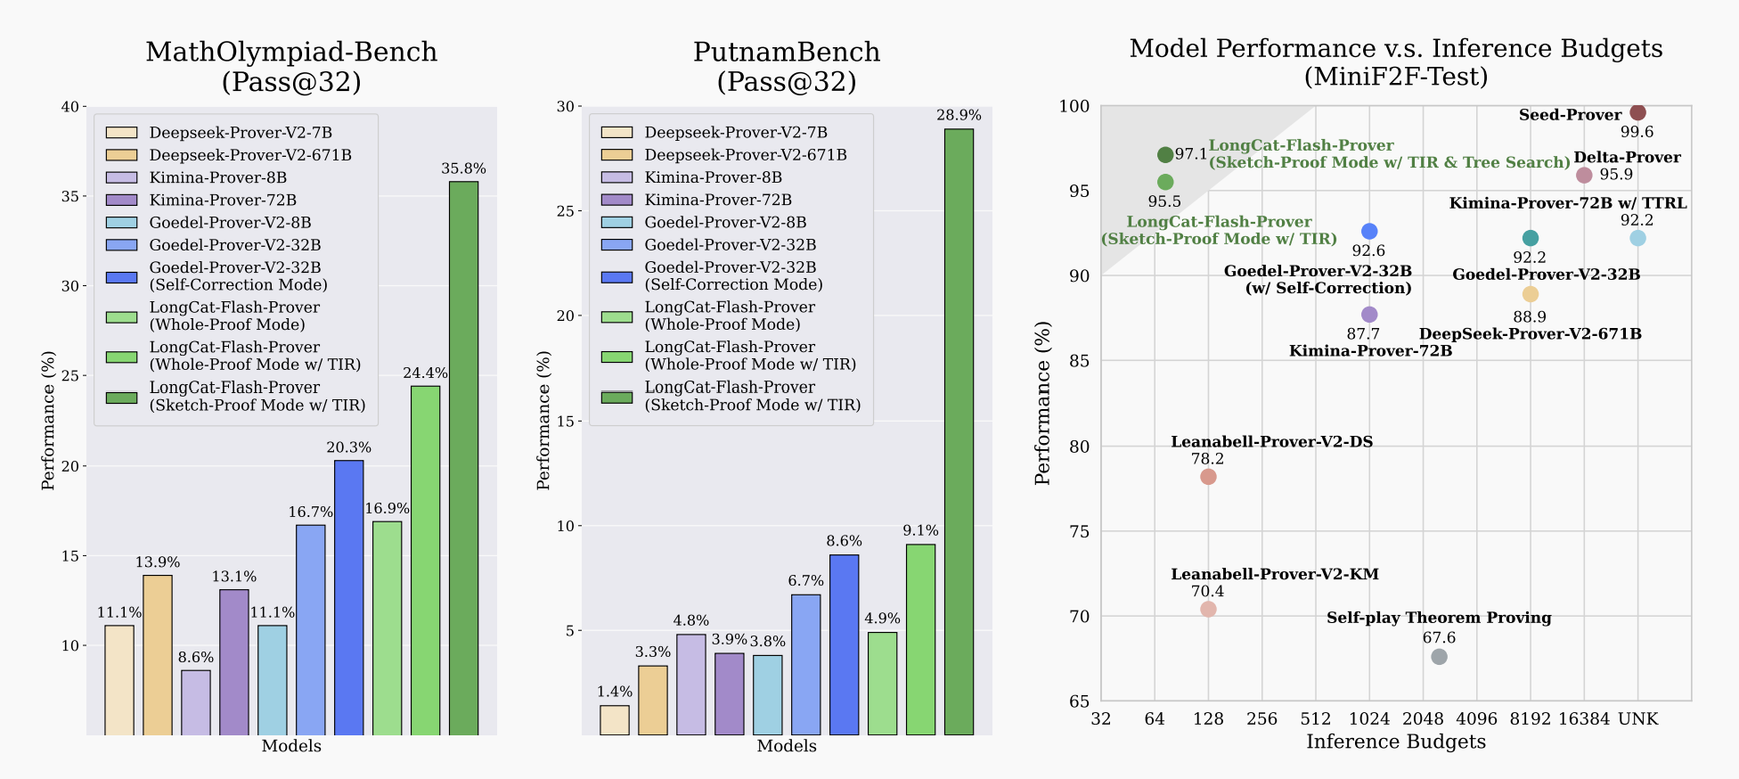Screen dimensions: 1739x779
Task: Select the DeepSeek-Prover-V2-671B point at 88.9
Action: pyautogui.click(x=1531, y=294)
